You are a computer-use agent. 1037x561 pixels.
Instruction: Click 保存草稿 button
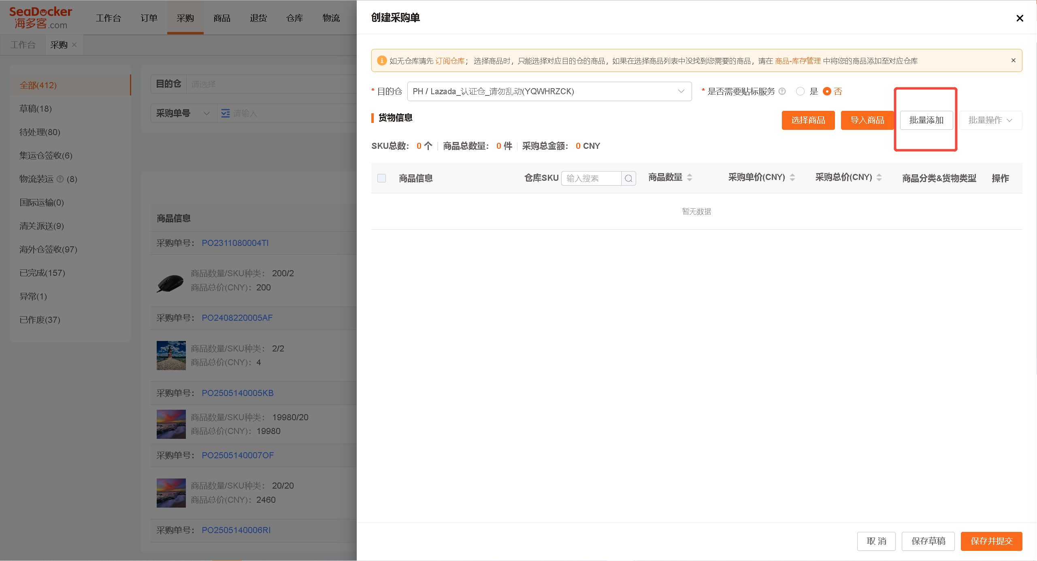coord(928,541)
